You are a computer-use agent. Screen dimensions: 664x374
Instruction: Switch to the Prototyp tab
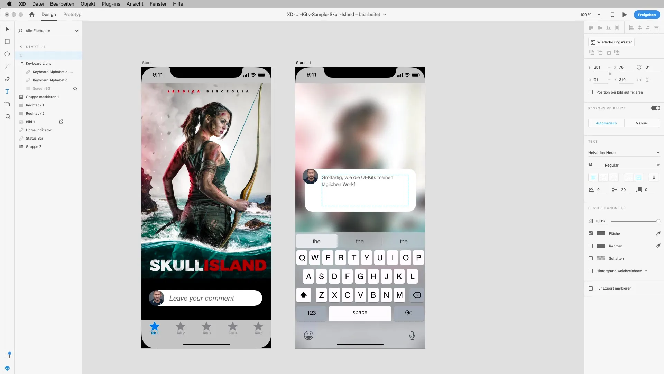tap(72, 15)
